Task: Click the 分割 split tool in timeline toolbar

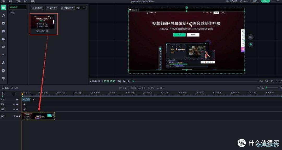Action: (x=123, y=88)
